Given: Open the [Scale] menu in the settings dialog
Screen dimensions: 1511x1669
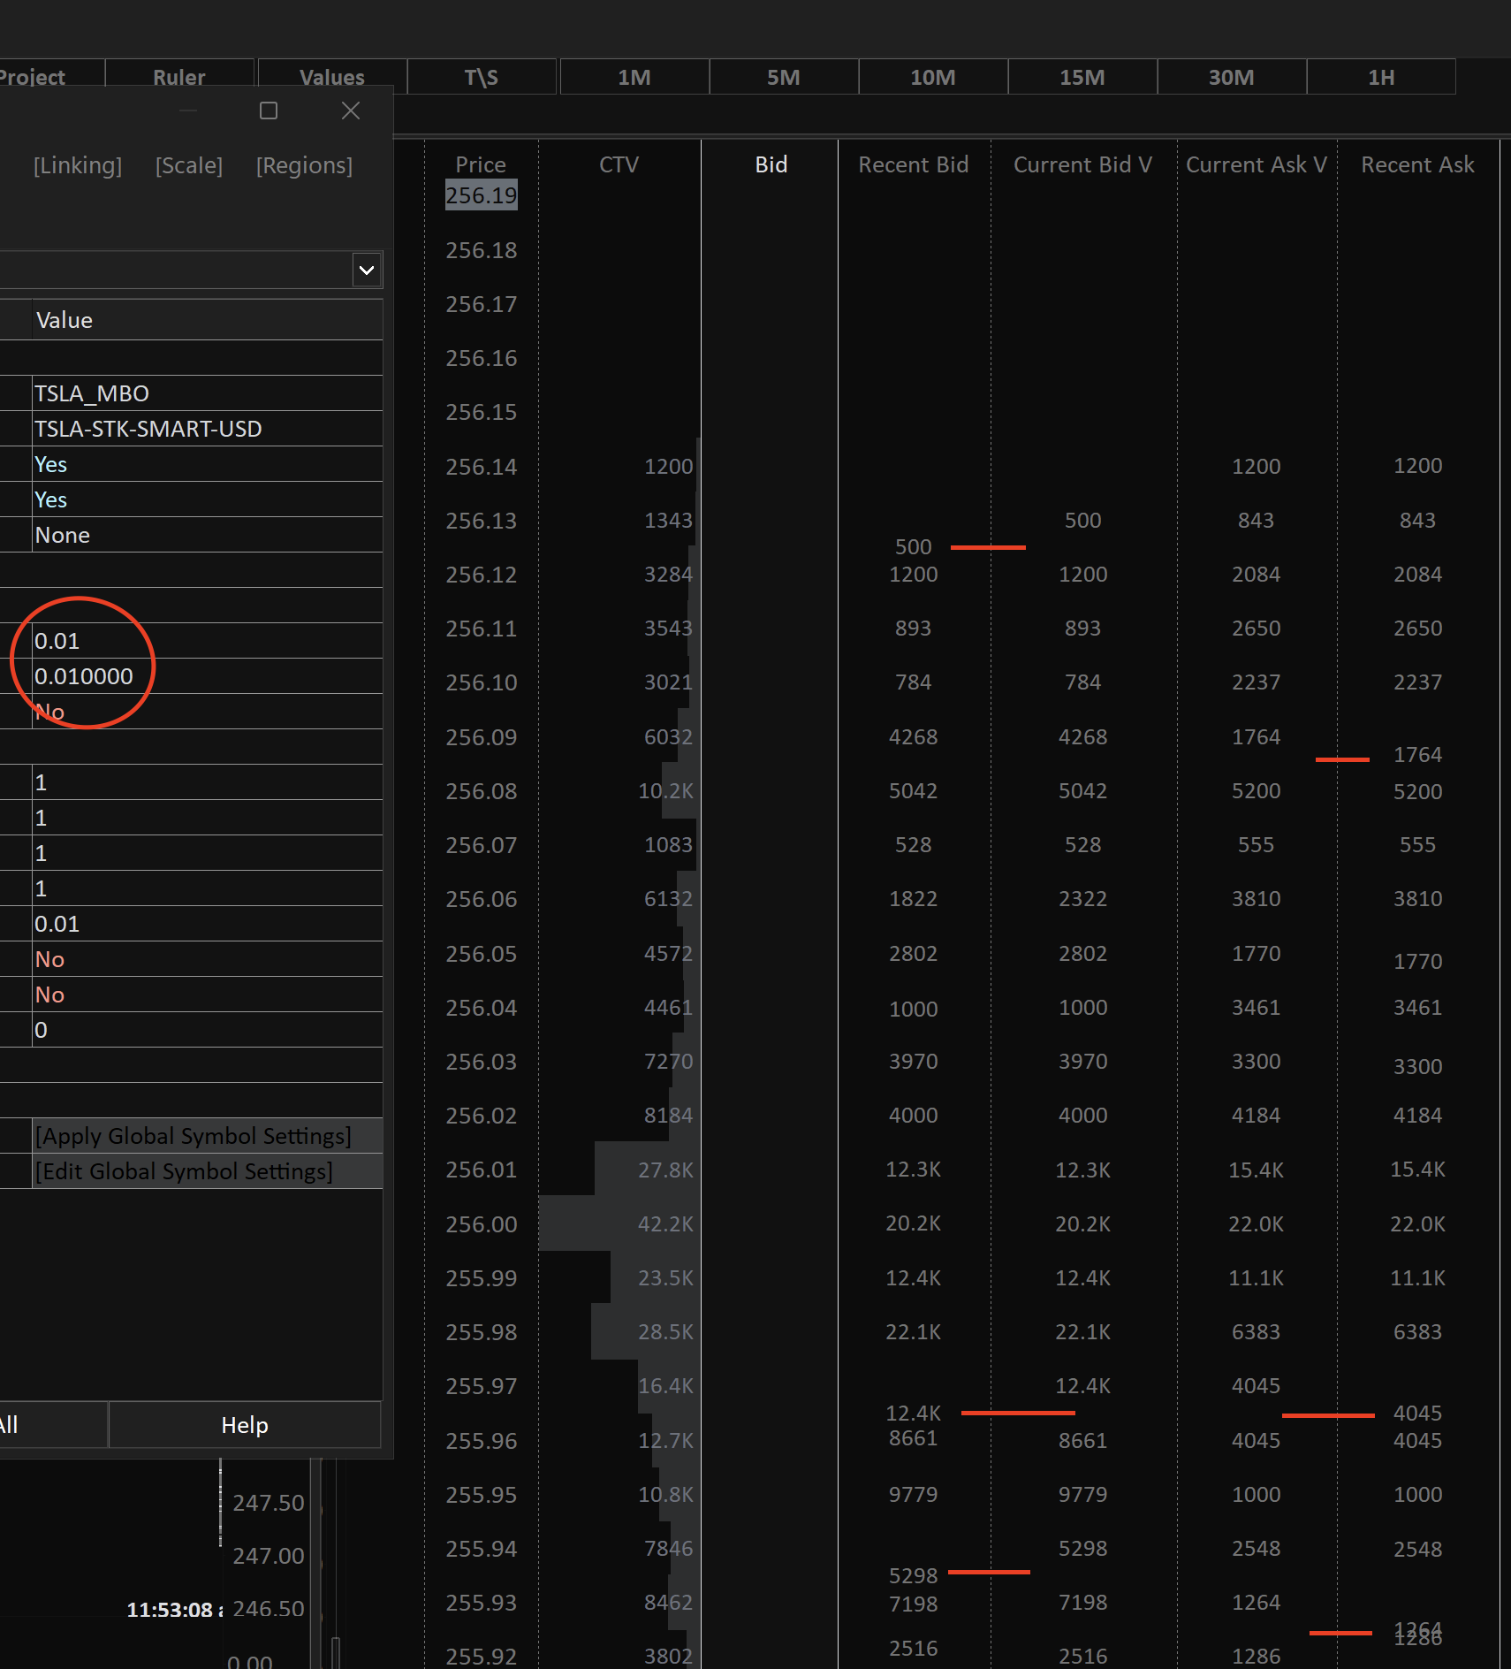Looking at the screenshot, I should click(189, 165).
